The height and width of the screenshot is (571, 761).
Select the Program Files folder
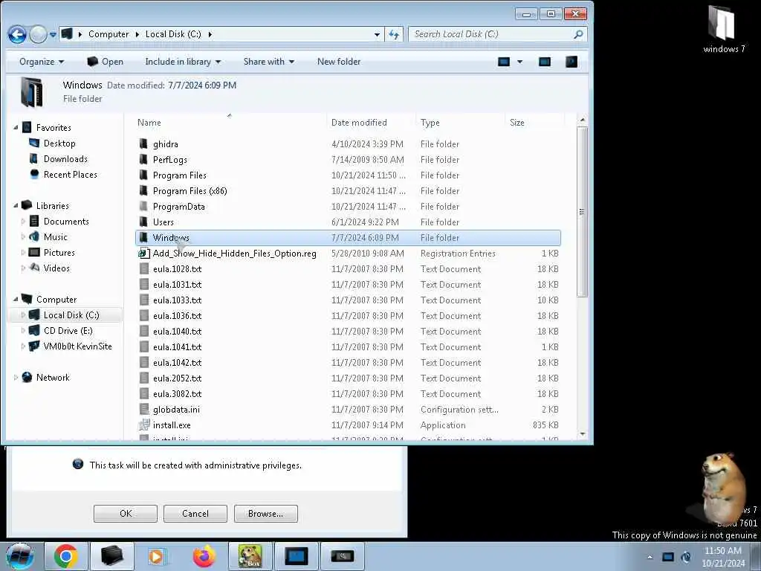348,175
